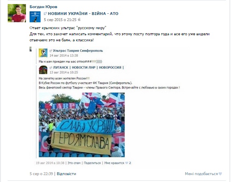Click repost arrow beside ЛУГАНСК group name
This screenshot has width=232, height=182.
pos(51,68)
